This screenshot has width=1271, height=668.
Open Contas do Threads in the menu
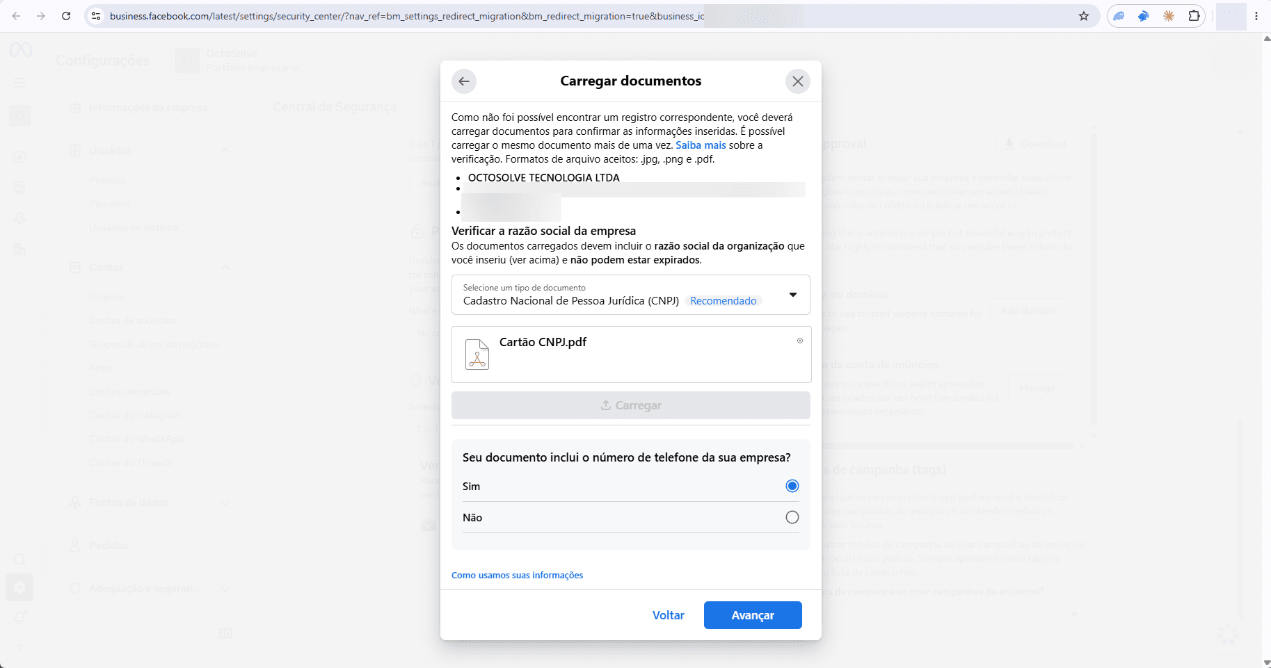tap(131, 463)
